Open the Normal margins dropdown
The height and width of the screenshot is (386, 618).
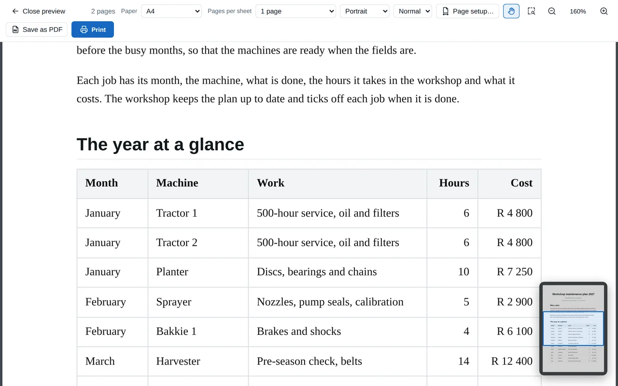pos(413,11)
